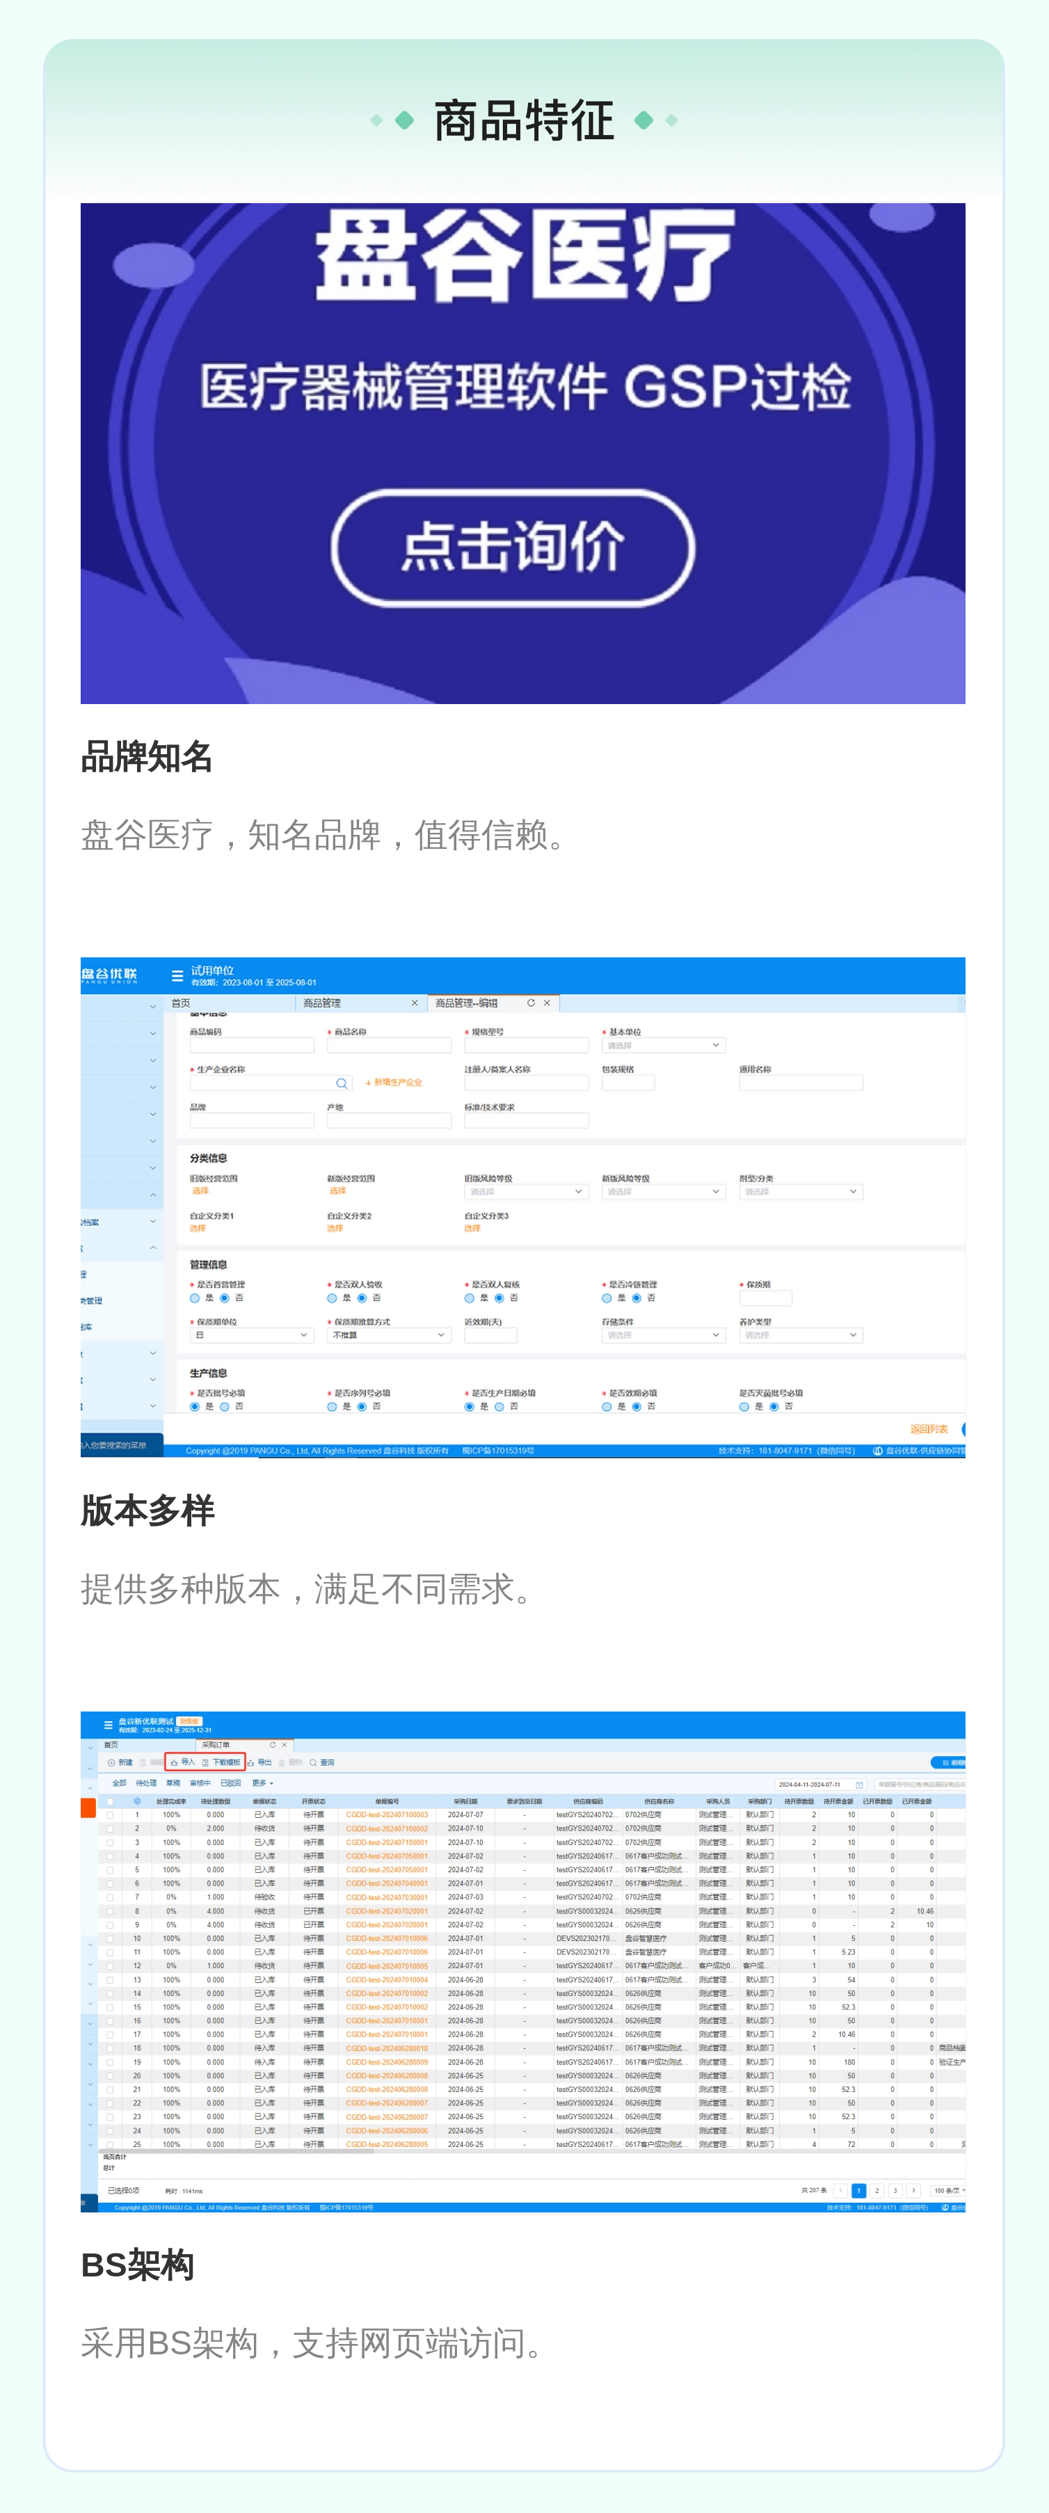Click the search icon in 生产企业名称 field
The width and height of the screenshot is (1049, 2513).
coord(342,1083)
